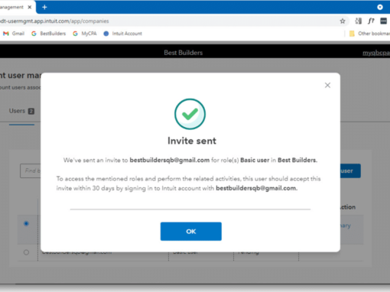
Task: Click the myqbcpa account link
Action: 376,53
